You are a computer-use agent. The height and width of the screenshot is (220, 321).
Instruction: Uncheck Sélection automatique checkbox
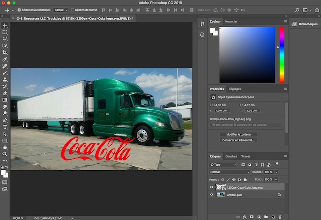[19, 10]
